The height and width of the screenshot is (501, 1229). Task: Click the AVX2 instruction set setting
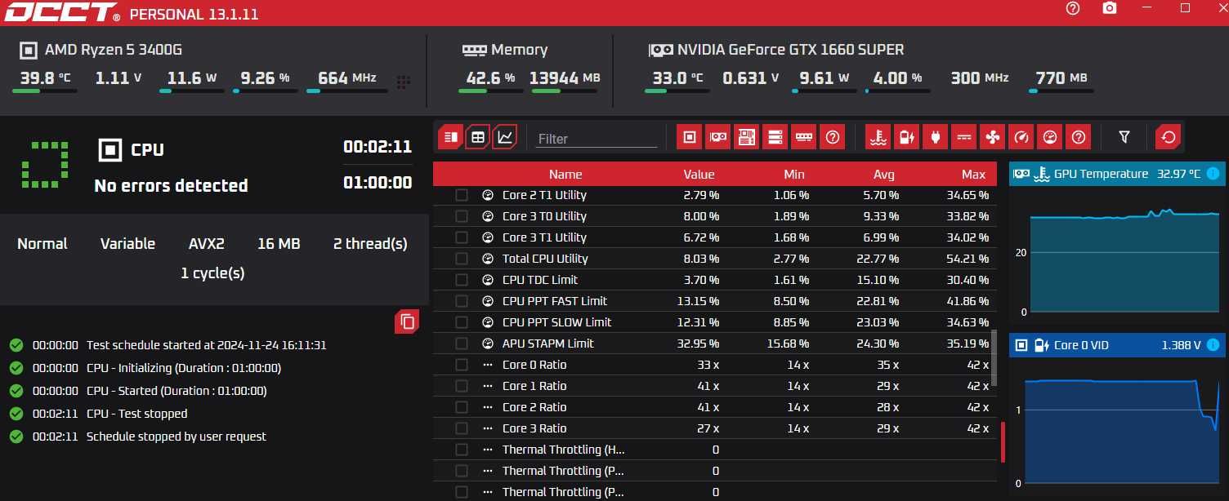(x=207, y=244)
